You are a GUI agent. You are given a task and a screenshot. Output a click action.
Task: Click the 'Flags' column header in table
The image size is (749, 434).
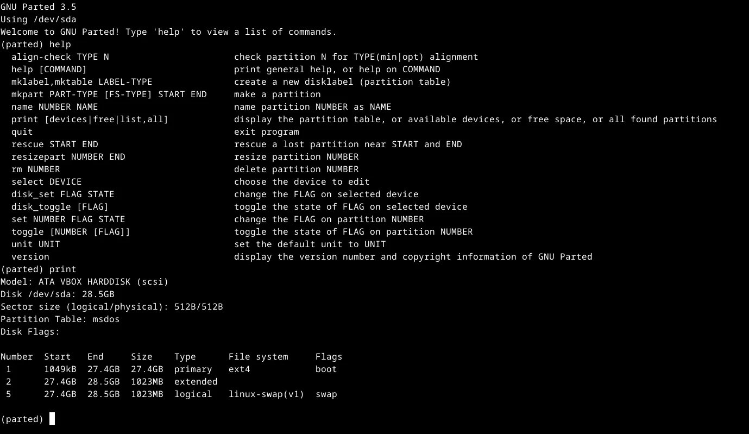(x=329, y=357)
